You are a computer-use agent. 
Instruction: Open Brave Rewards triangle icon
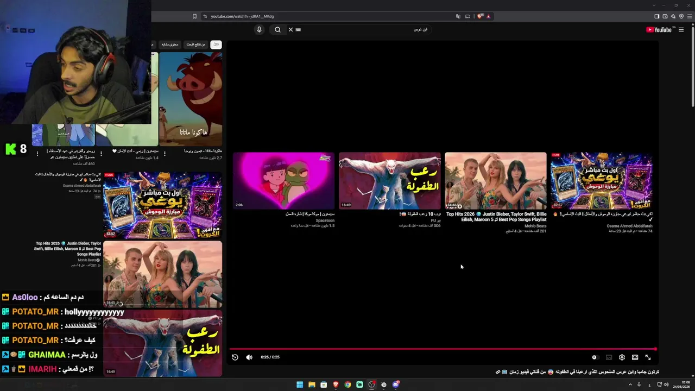(x=489, y=16)
